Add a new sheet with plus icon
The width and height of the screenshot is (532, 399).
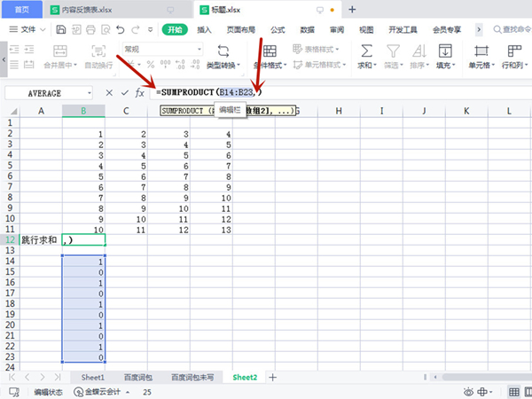pos(273,377)
